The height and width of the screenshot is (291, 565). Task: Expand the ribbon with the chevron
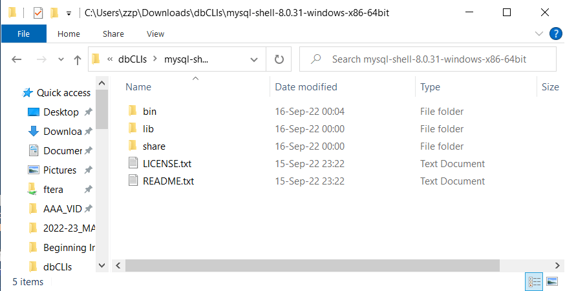point(539,34)
